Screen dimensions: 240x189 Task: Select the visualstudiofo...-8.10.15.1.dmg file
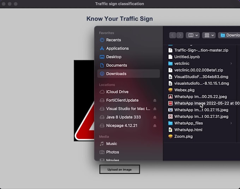point(200,83)
